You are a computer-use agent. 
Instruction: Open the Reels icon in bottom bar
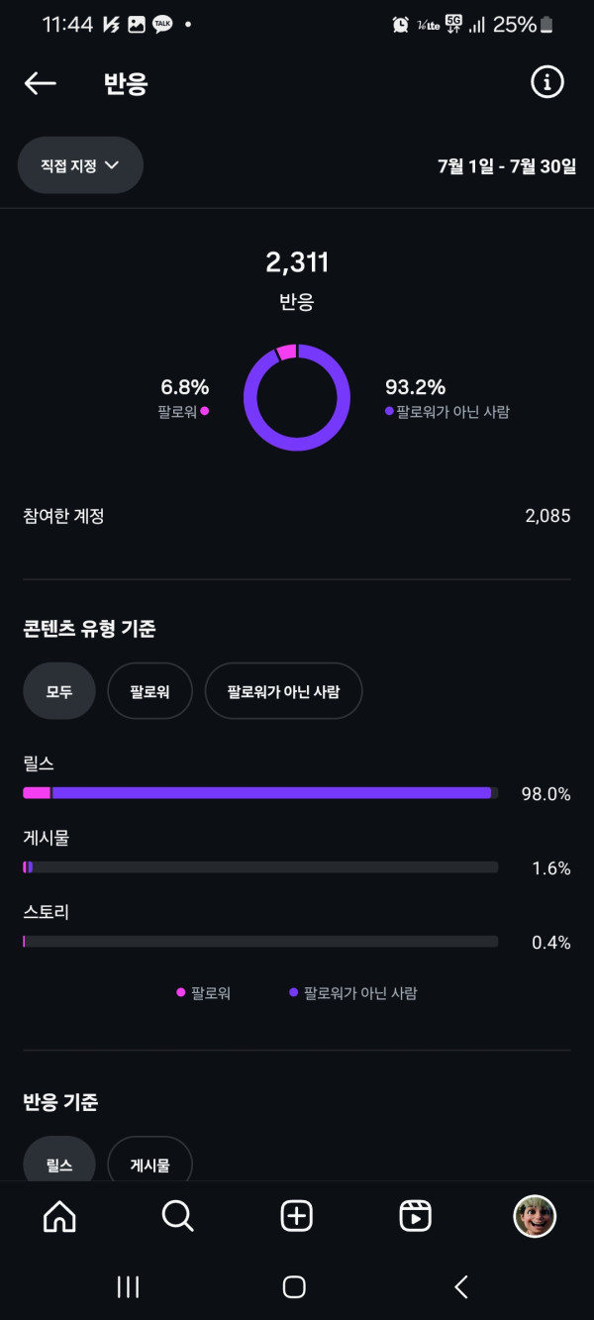click(415, 1216)
